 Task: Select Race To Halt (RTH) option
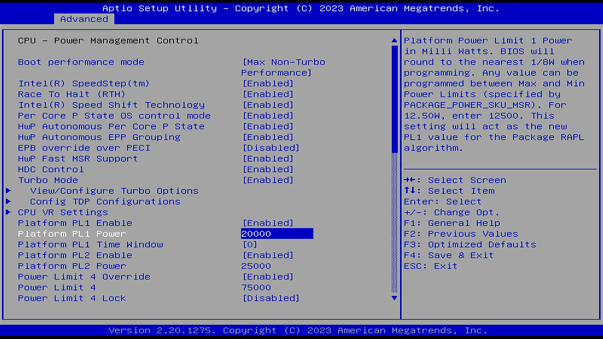point(72,94)
